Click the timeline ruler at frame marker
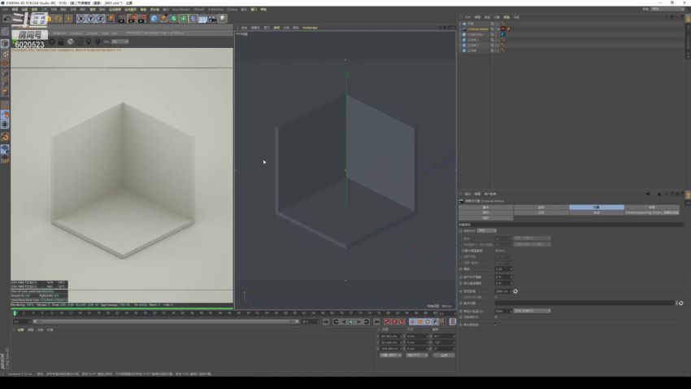Screen dimensions: 691x389 (x=15, y=313)
